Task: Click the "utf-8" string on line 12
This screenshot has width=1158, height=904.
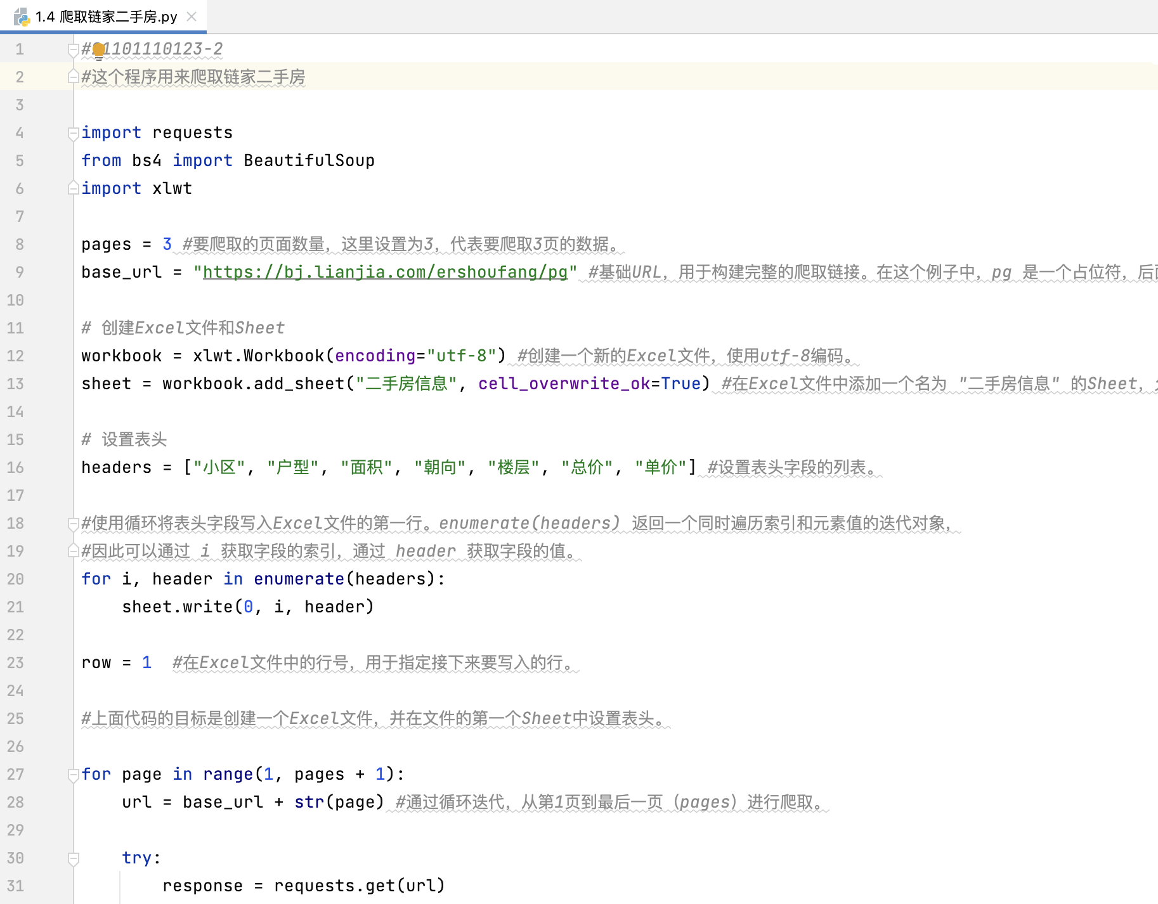Action: pyautogui.click(x=461, y=356)
